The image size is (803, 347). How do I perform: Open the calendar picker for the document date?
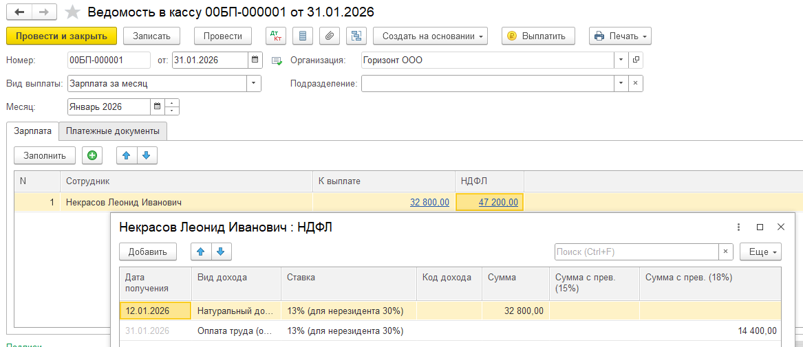click(x=255, y=60)
